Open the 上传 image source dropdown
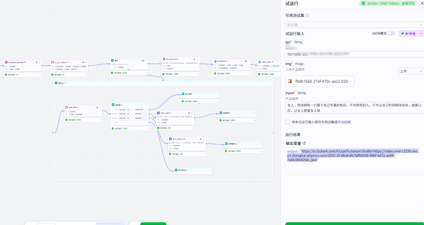The height and width of the screenshot is (225, 424). pyautogui.click(x=411, y=71)
